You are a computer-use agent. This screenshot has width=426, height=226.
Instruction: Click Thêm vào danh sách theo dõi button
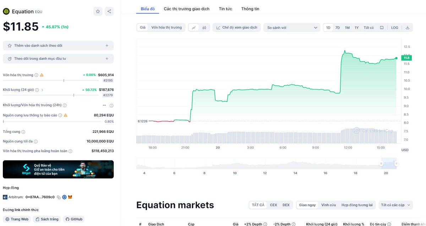[x=58, y=45]
